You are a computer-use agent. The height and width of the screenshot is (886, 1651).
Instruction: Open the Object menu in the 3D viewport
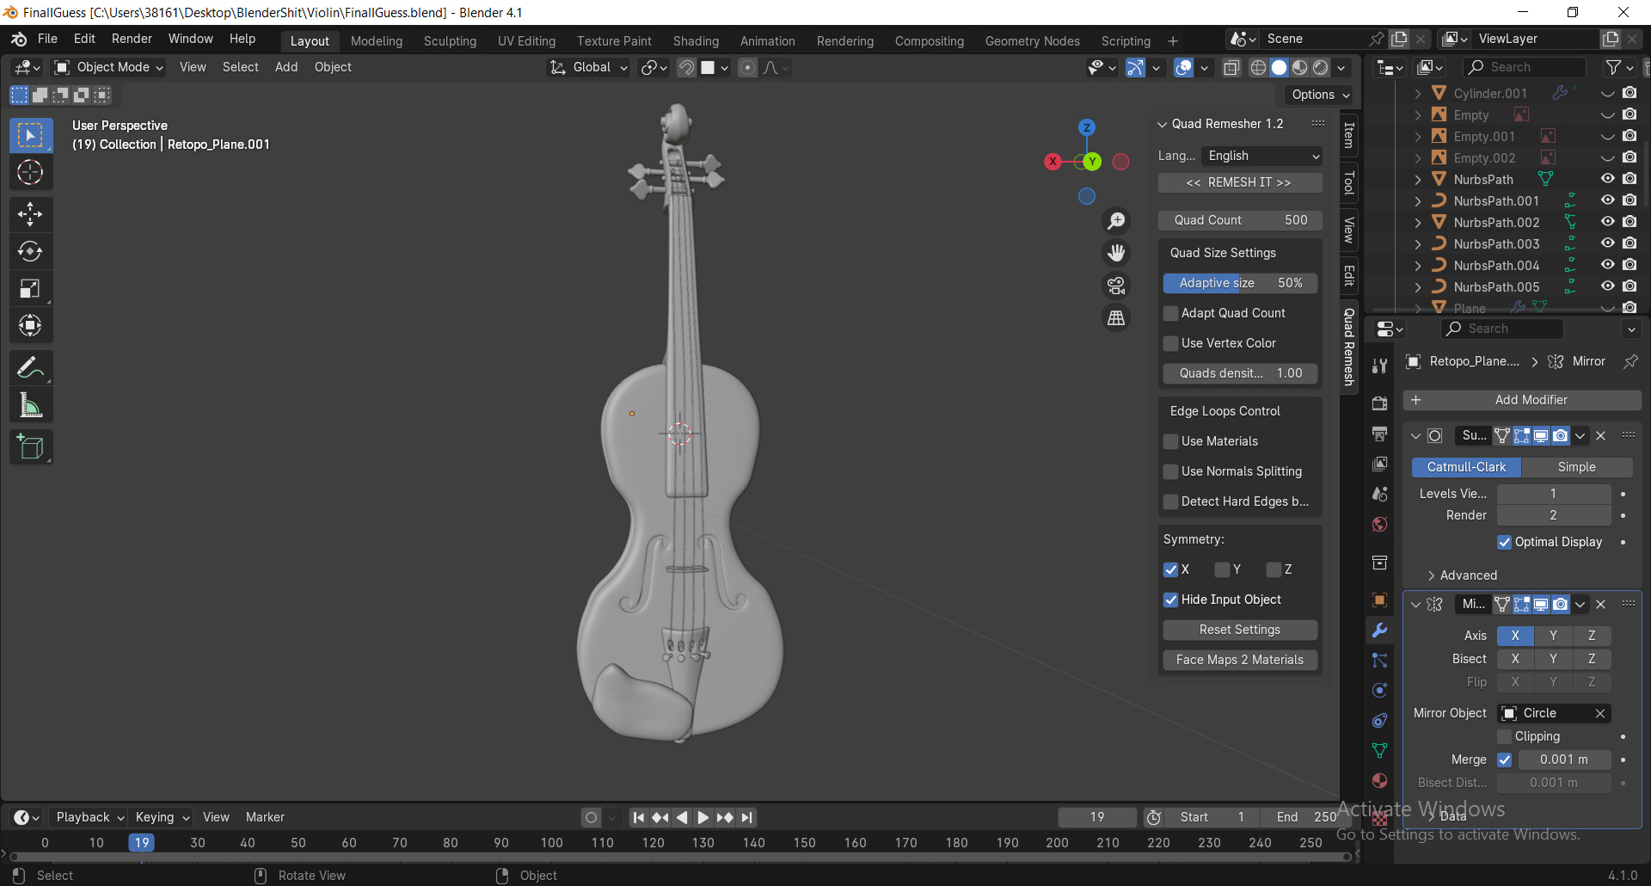(x=333, y=67)
